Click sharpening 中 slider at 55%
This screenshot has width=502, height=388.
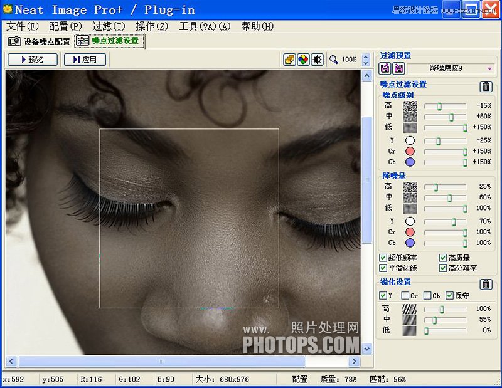(x=434, y=320)
